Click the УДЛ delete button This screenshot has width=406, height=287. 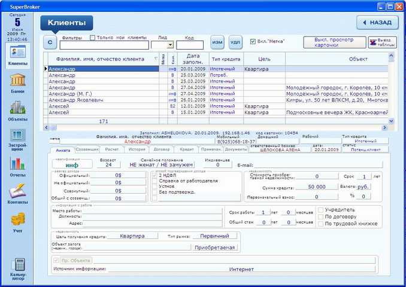pyautogui.click(x=235, y=42)
